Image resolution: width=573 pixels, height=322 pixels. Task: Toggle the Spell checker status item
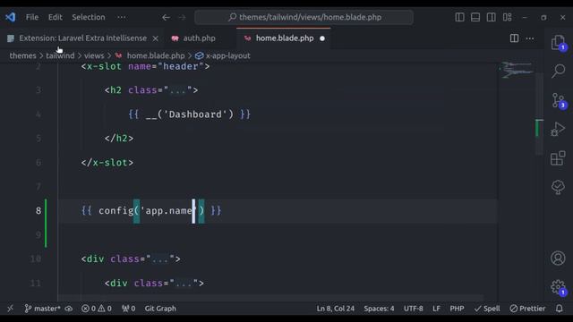tap(487, 309)
